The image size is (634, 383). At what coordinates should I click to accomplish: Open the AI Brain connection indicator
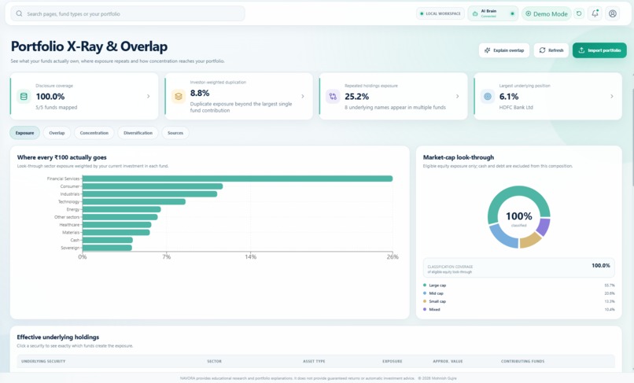(493, 13)
